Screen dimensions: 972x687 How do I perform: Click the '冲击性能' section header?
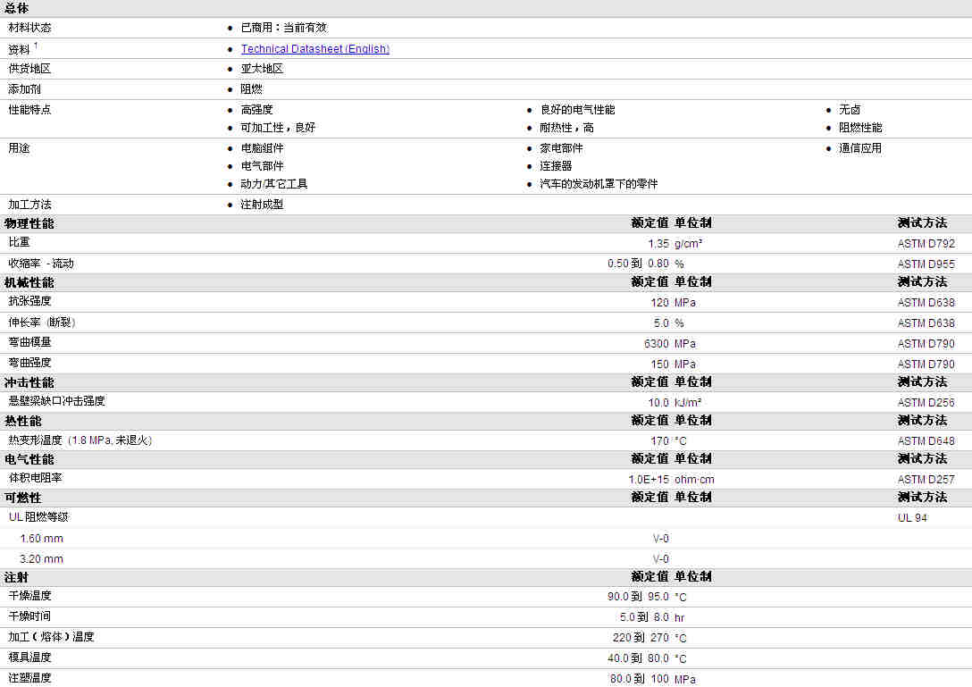pyautogui.click(x=29, y=382)
